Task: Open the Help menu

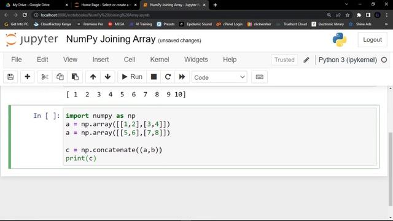Action: click(230, 60)
